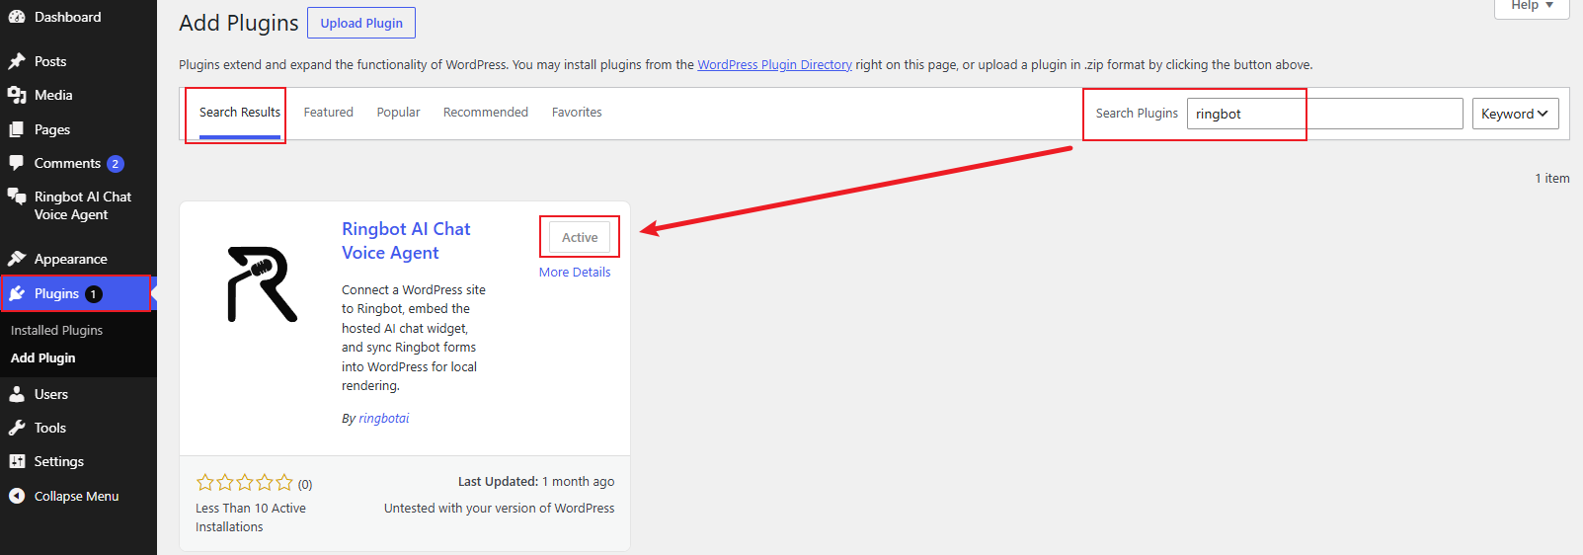Click the Dashboard gauge icon
The width and height of the screenshot is (1583, 555).
[x=17, y=17]
